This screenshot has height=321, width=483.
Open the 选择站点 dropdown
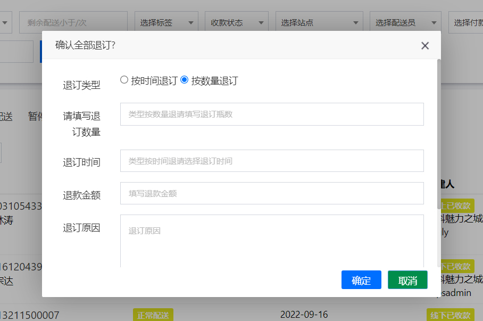[319, 23]
